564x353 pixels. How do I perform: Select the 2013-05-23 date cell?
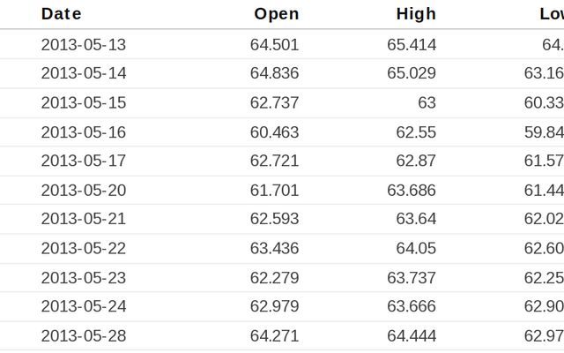click(x=84, y=277)
